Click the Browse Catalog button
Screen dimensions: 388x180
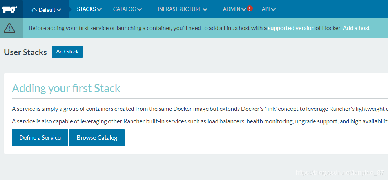click(97, 138)
